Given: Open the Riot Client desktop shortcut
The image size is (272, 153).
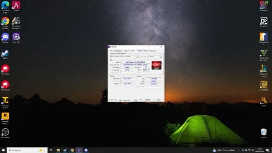Looking at the screenshot, I should tap(5, 70).
